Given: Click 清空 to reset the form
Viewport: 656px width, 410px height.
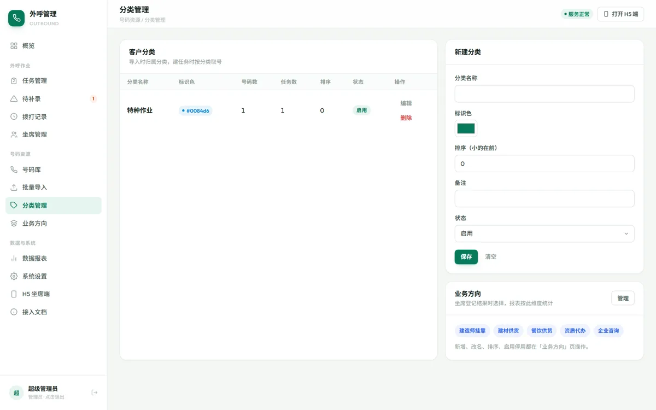Looking at the screenshot, I should pyautogui.click(x=491, y=257).
